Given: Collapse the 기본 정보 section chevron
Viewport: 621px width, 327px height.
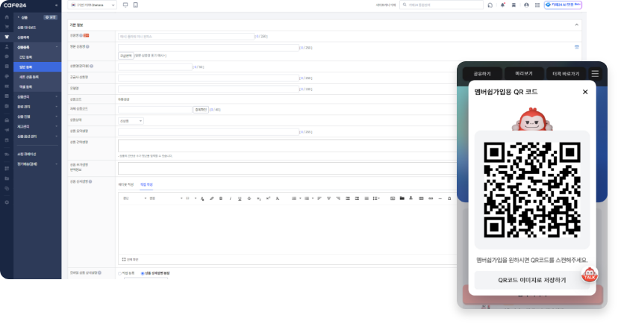Looking at the screenshot, I should point(576,25).
